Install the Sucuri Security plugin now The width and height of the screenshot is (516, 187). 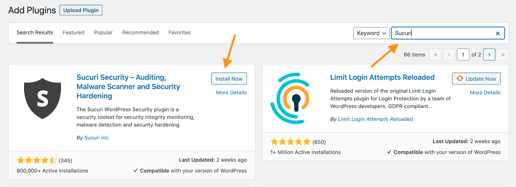pyautogui.click(x=229, y=79)
